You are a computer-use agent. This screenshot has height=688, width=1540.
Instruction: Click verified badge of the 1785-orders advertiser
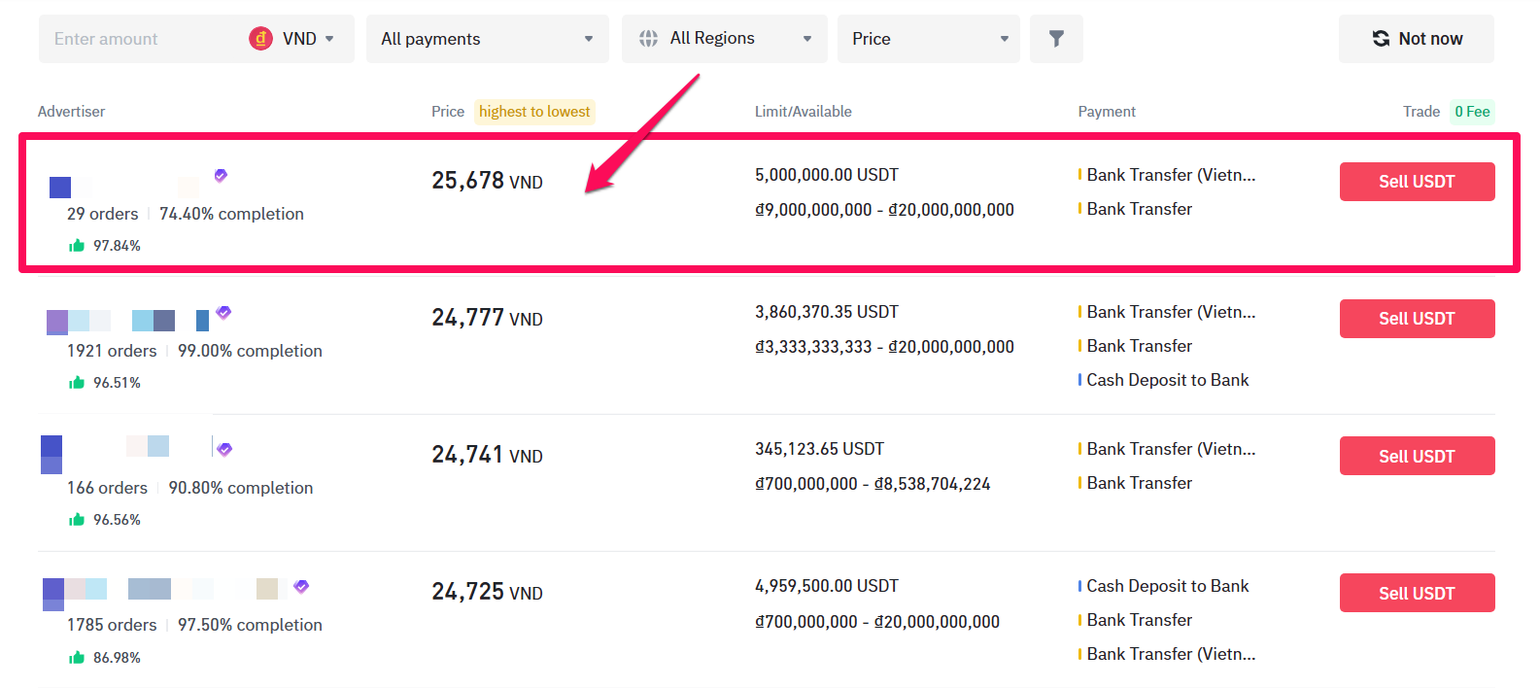click(301, 587)
